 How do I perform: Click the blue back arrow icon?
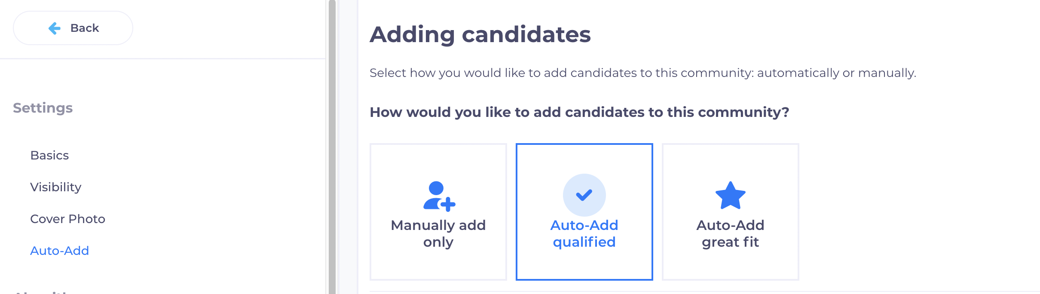[x=55, y=28]
